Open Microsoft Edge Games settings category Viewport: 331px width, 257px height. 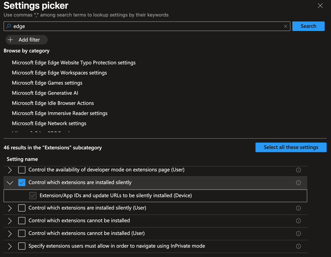click(x=47, y=83)
